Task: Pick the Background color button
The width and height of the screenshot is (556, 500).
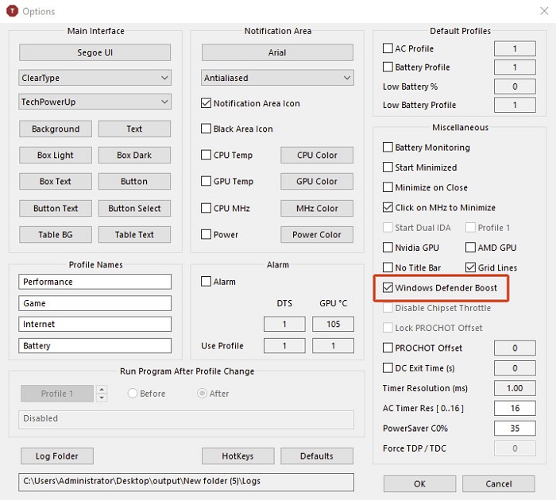Action: tap(56, 129)
